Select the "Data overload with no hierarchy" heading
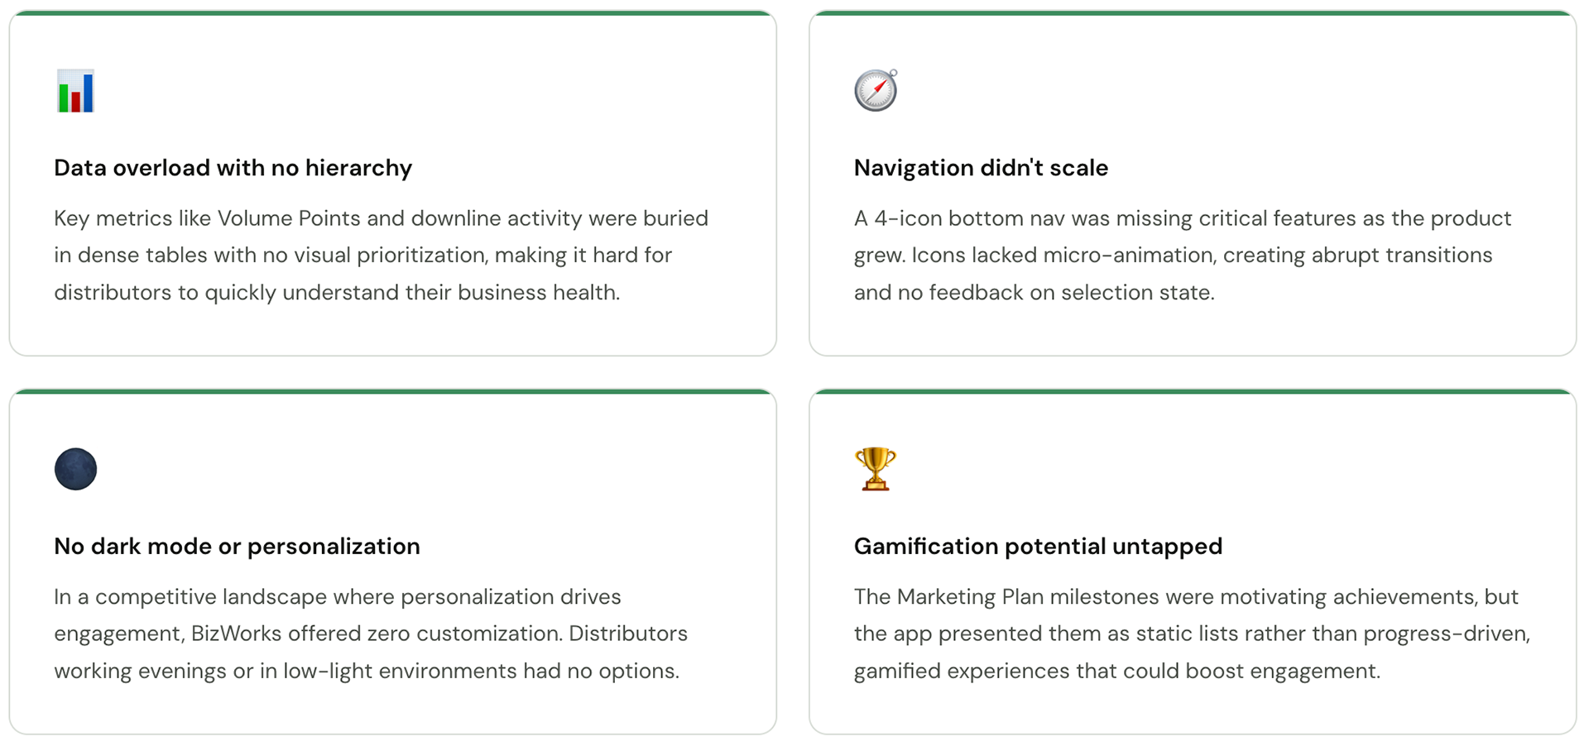 point(233,168)
